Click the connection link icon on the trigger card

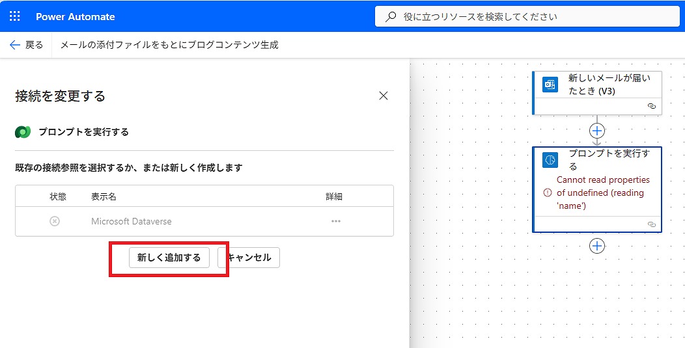pyautogui.click(x=651, y=106)
